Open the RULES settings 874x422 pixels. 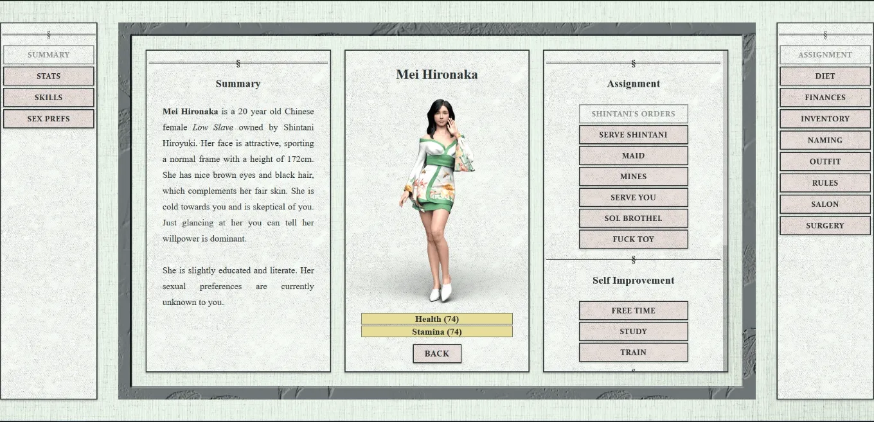pos(825,182)
